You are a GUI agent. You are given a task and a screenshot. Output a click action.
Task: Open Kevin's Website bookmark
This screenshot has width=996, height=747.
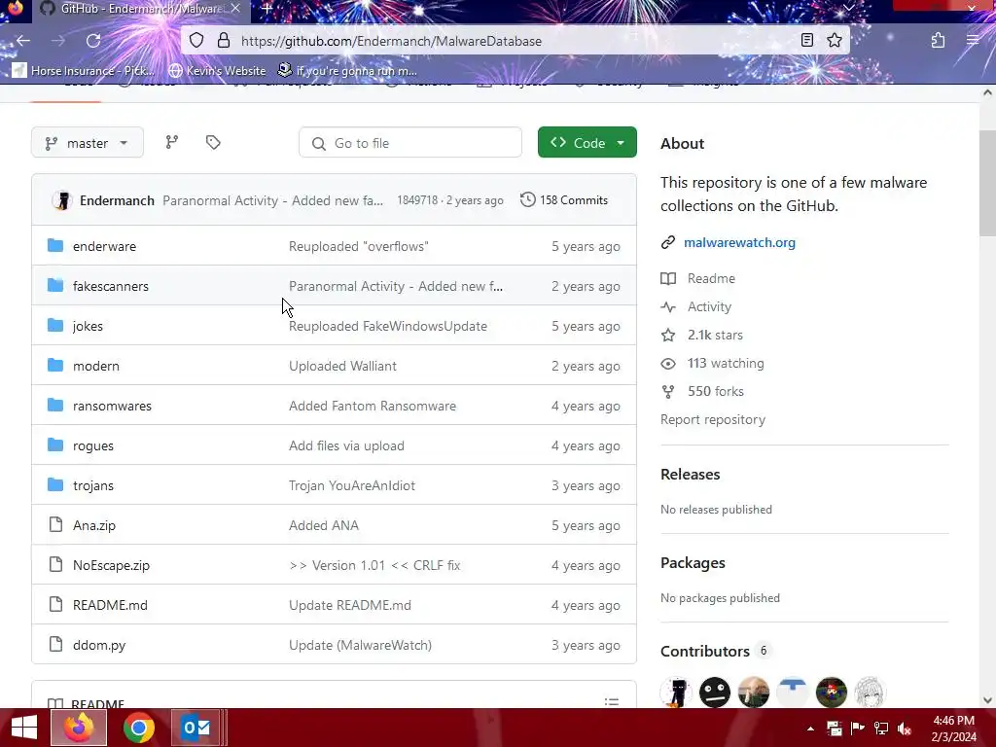pyautogui.click(x=217, y=70)
